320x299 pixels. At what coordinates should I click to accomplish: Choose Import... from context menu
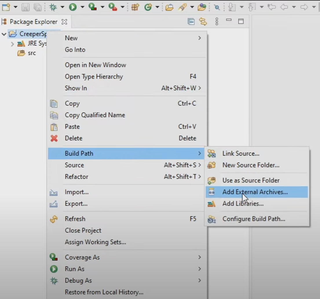(x=126, y=192)
